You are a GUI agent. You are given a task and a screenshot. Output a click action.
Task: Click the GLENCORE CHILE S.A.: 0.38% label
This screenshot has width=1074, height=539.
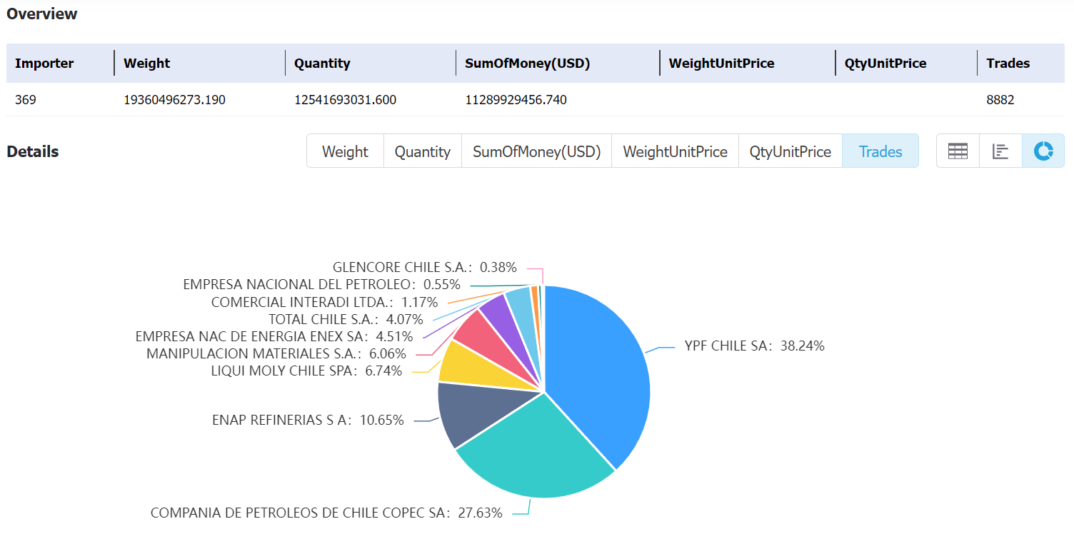[424, 267]
